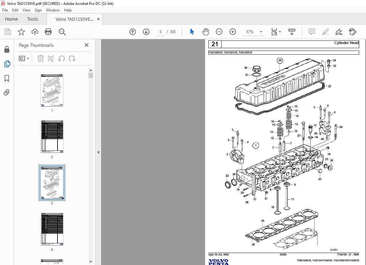Open the thumbnail options dropdown menu
Image resolution: width=366 pixels, height=265 pixels.
(24, 58)
